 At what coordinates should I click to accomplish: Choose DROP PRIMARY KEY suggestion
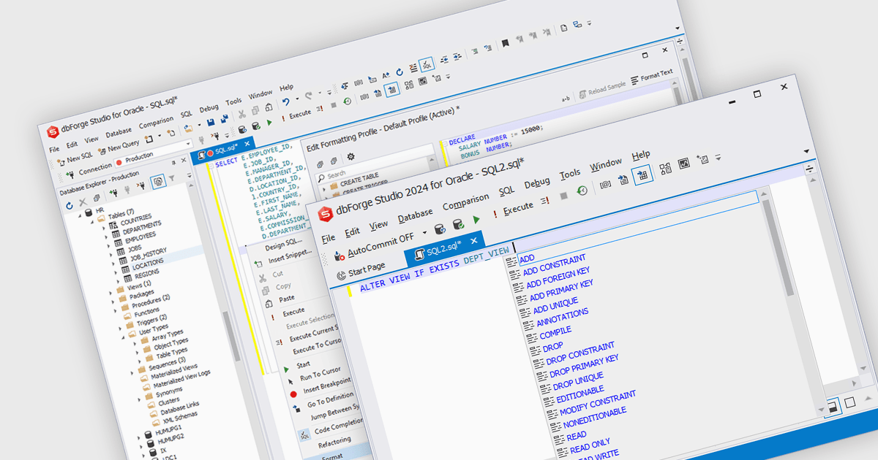(x=584, y=367)
